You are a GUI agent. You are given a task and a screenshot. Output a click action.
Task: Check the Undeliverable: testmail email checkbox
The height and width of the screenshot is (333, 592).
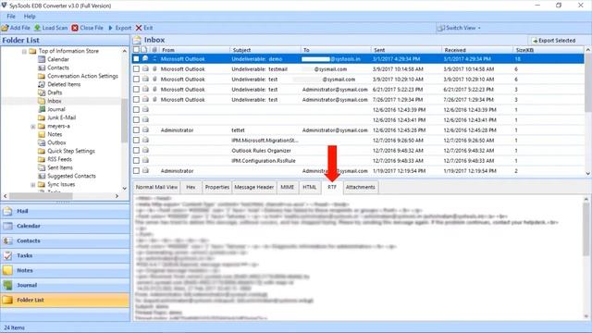pos(136,69)
